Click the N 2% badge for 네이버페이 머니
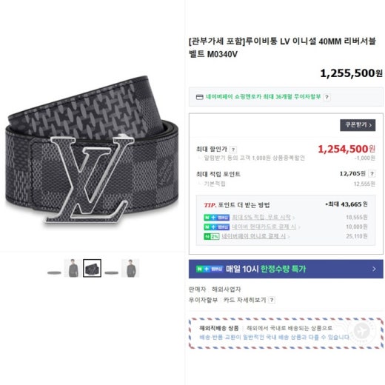This screenshot has height=385, width=385. pyautogui.click(x=212, y=236)
